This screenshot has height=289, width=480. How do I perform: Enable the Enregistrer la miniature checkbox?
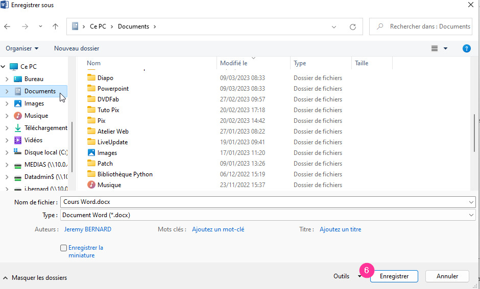(63, 248)
